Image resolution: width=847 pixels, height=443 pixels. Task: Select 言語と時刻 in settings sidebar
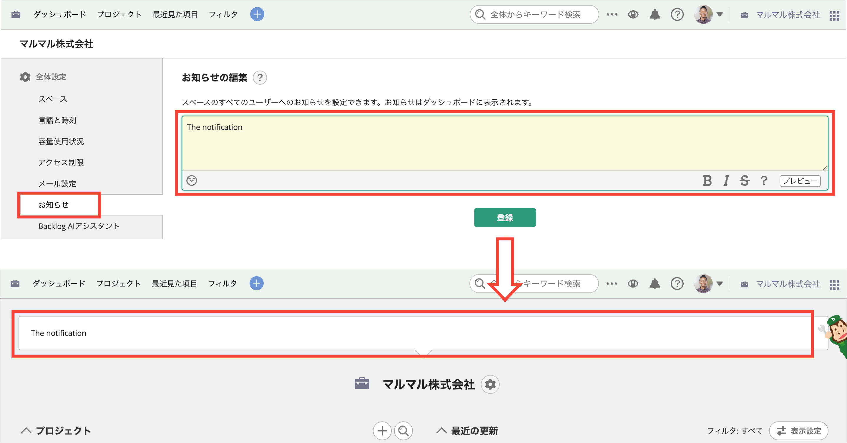tap(57, 120)
